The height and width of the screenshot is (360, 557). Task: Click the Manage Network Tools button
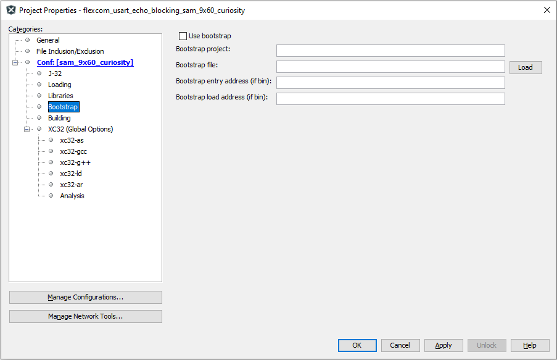click(86, 317)
